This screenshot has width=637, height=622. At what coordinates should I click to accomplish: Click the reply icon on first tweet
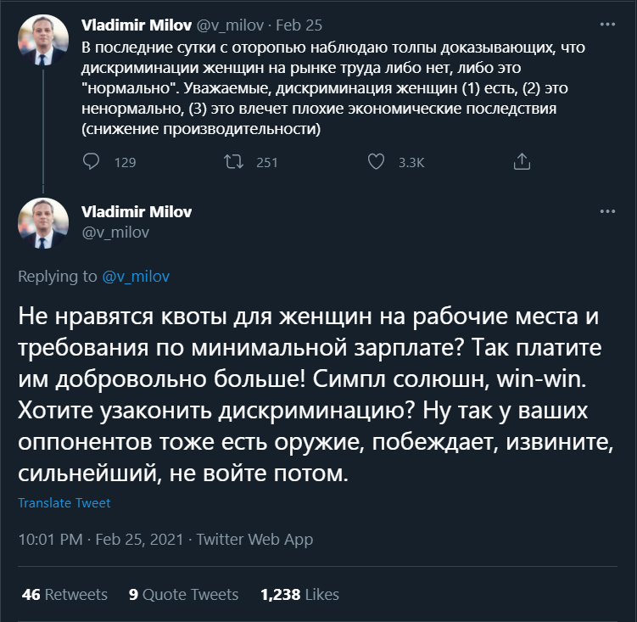click(92, 161)
